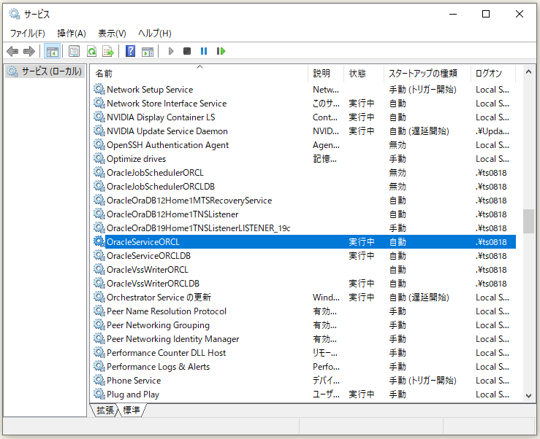
Task: Open the 表示(V) menu
Action: pyautogui.click(x=112, y=34)
